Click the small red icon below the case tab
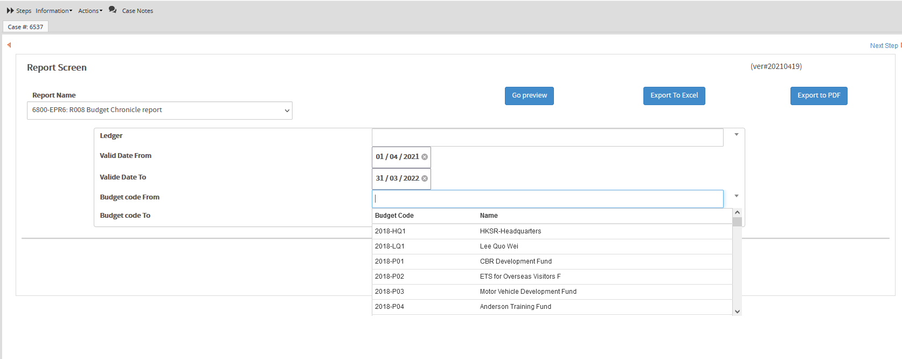 click(x=9, y=45)
